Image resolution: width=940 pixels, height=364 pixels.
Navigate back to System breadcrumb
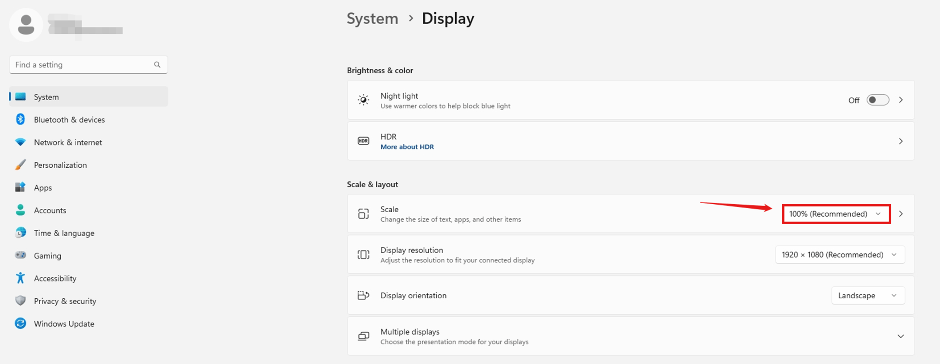372,19
